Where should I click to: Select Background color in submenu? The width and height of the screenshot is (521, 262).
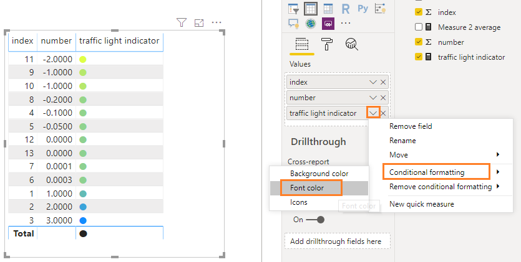click(x=319, y=174)
